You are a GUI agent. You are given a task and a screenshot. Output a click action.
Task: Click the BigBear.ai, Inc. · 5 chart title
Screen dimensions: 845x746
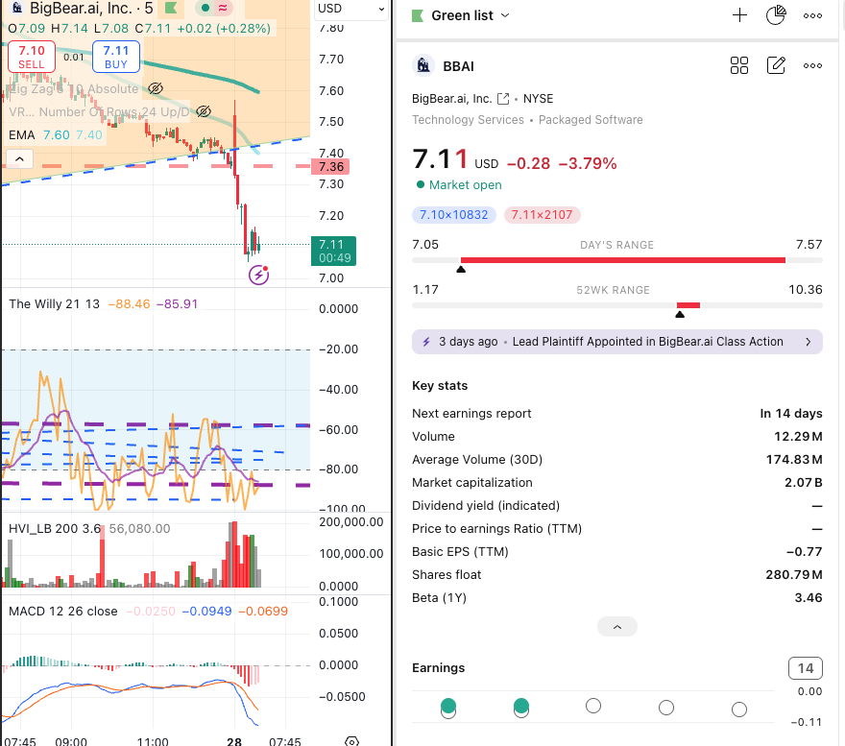91,8
